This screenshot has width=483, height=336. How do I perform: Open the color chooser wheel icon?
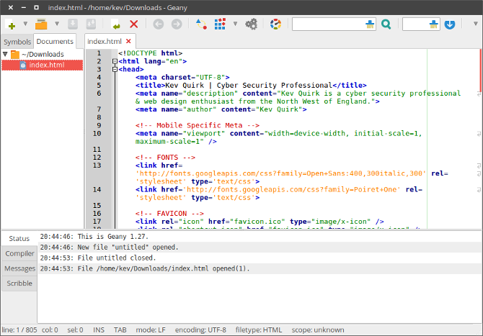[275, 24]
